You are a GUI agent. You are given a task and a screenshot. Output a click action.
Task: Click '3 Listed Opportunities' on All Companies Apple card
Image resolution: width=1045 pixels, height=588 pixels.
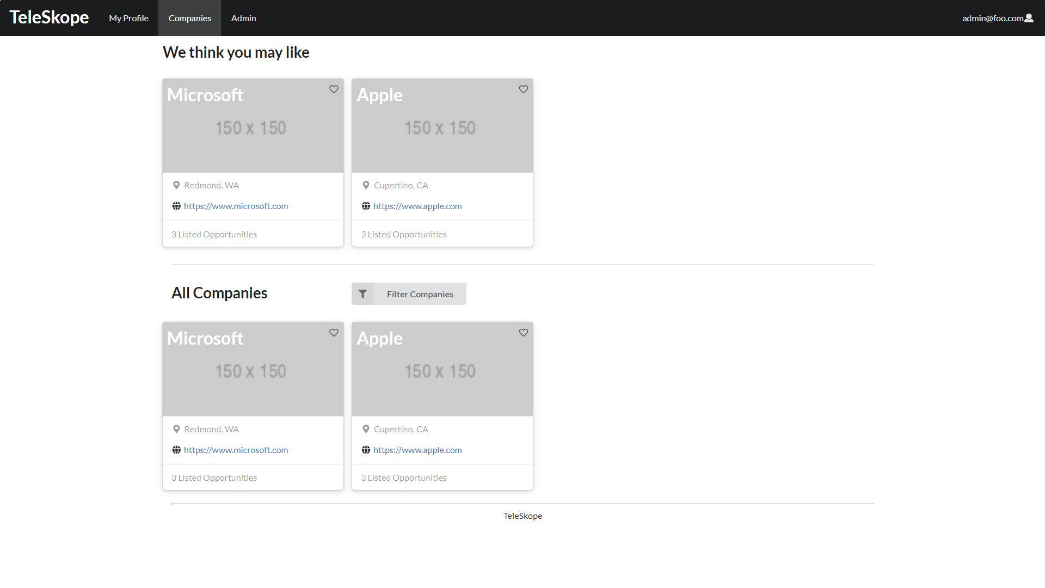point(403,477)
